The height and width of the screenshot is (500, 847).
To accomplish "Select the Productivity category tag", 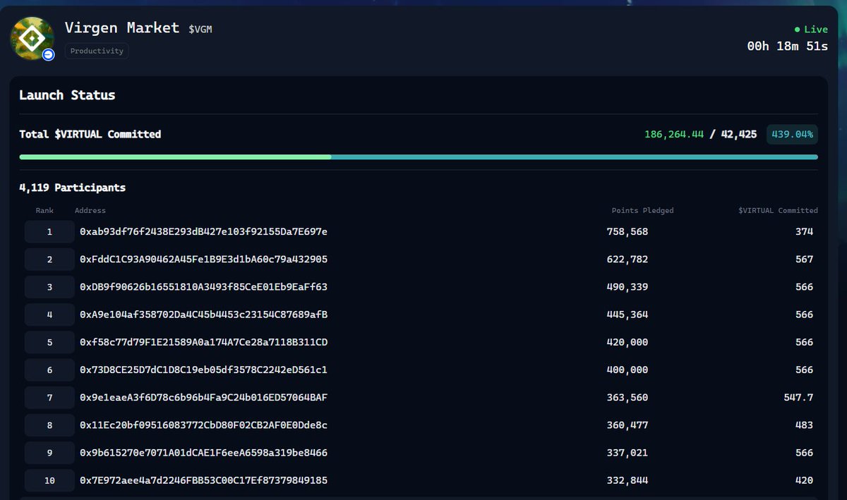I will (96, 51).
